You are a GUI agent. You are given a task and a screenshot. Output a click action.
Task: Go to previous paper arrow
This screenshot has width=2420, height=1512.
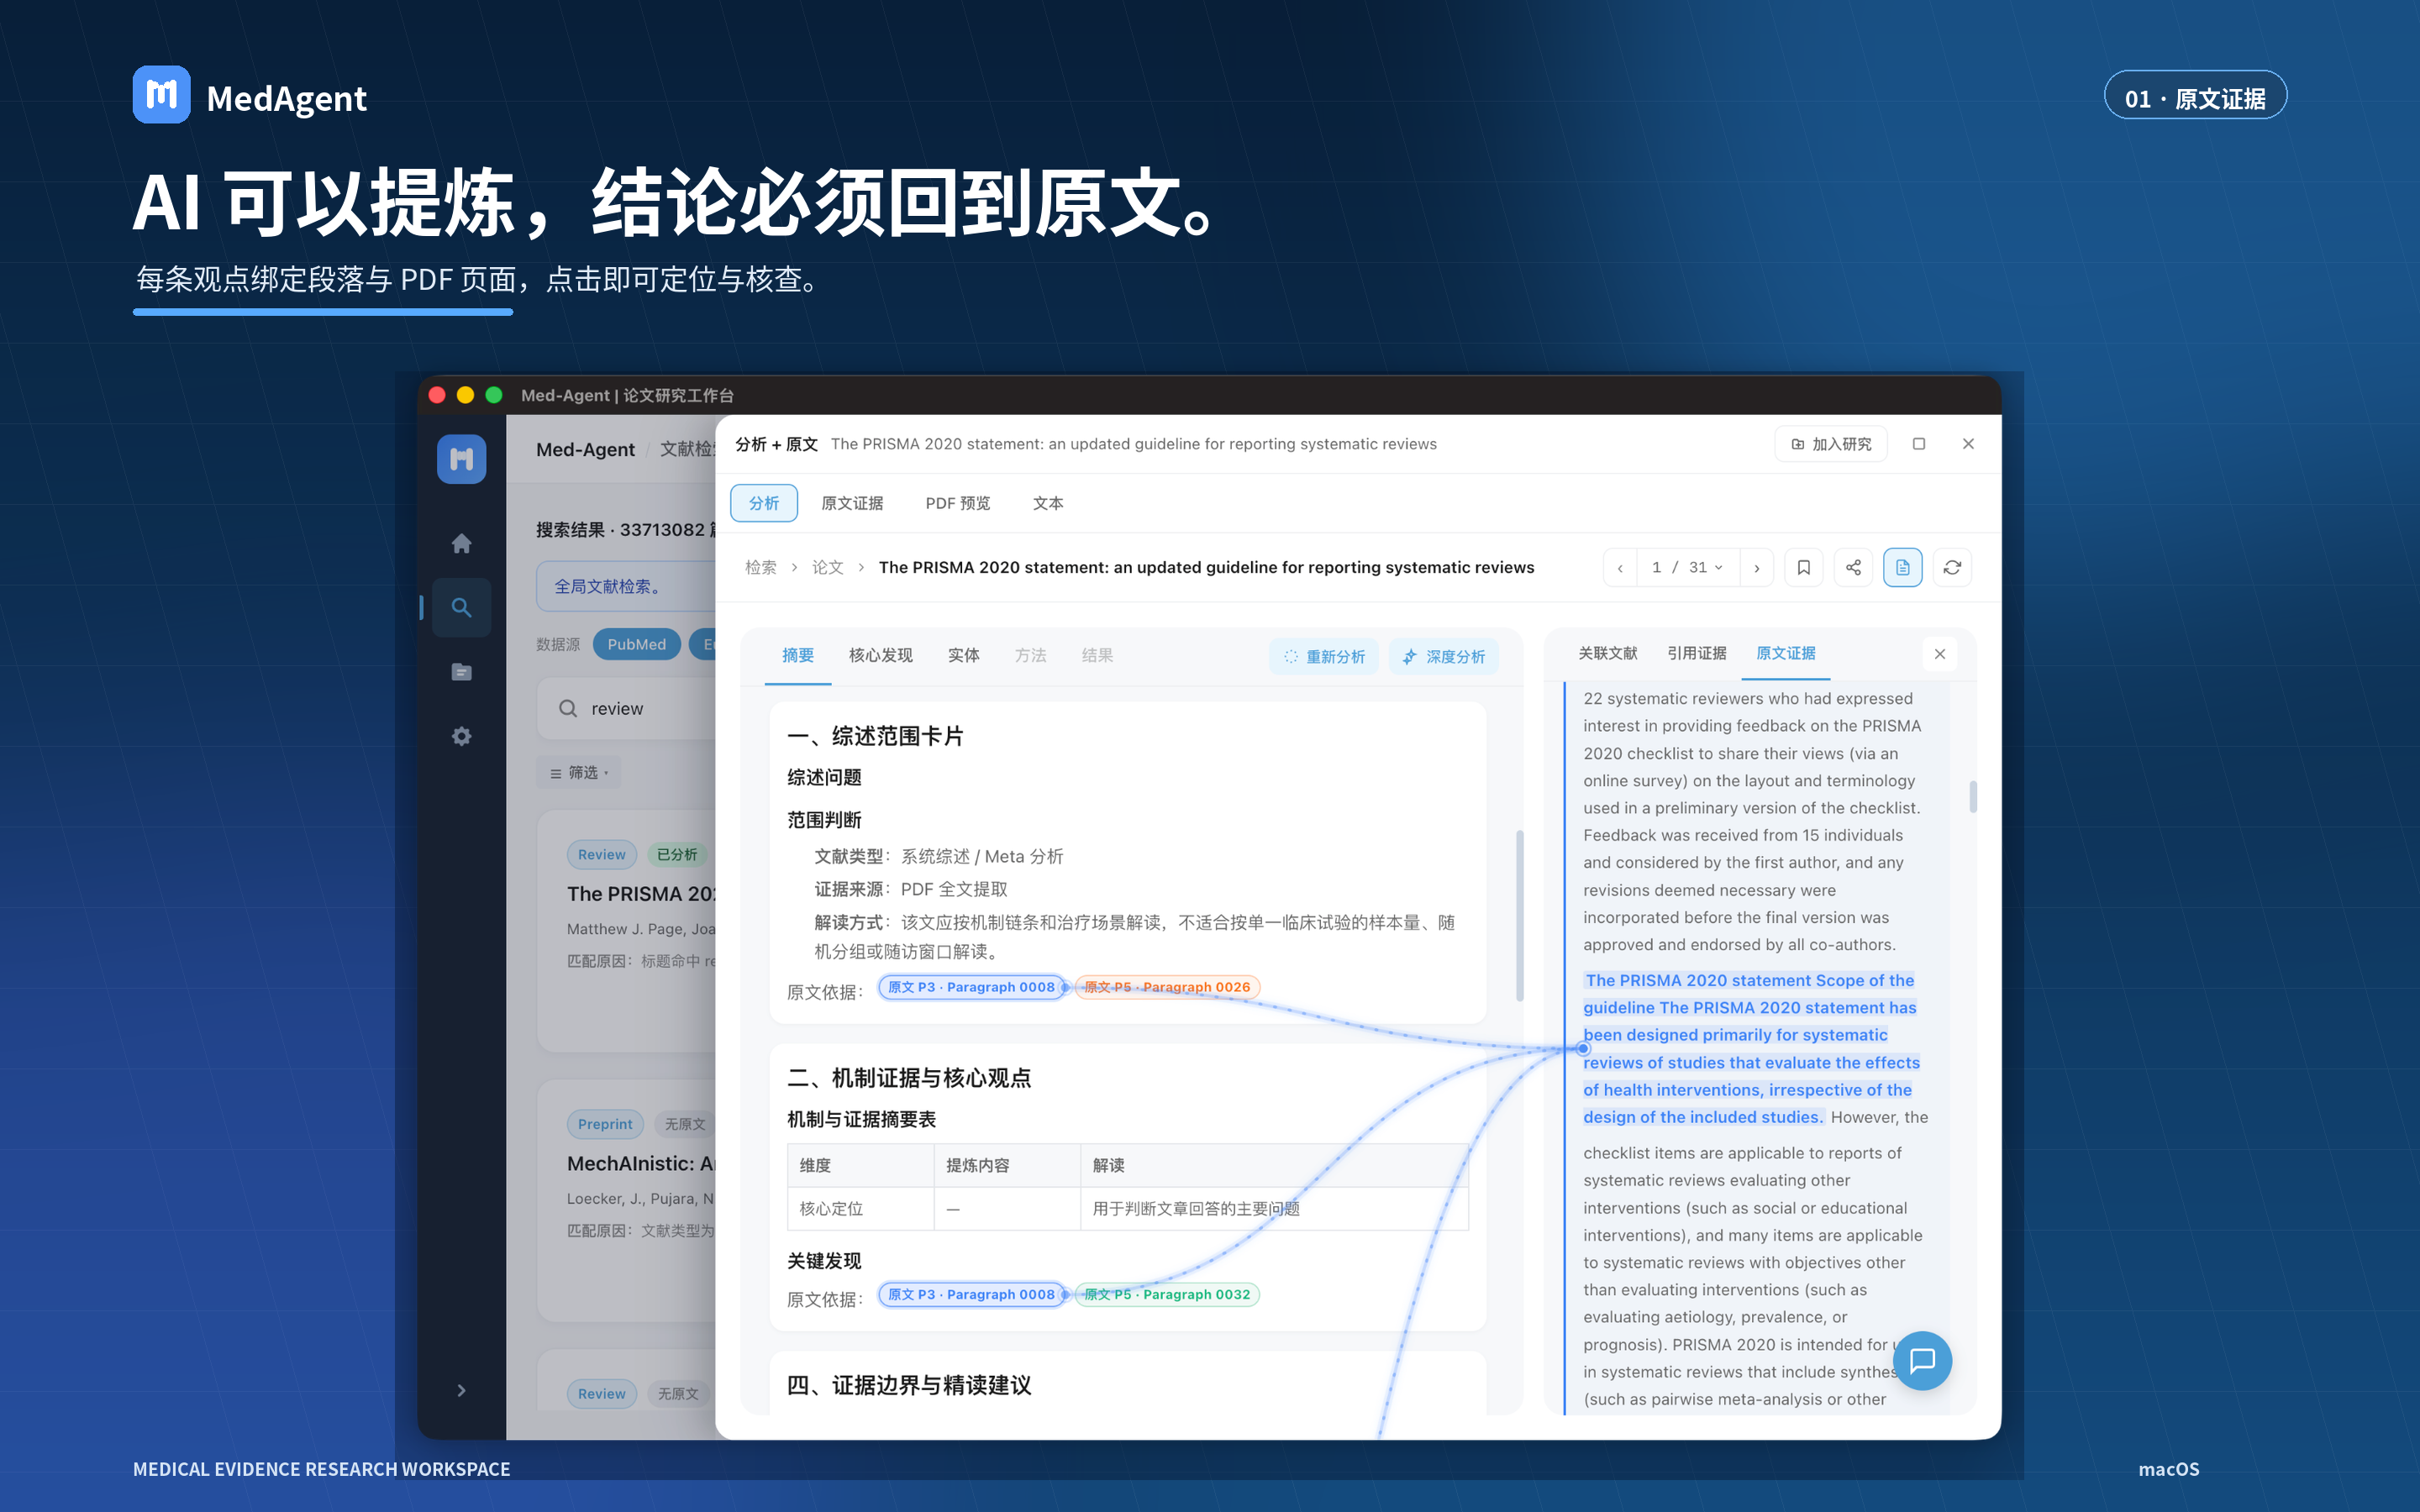pos(1620,567)
